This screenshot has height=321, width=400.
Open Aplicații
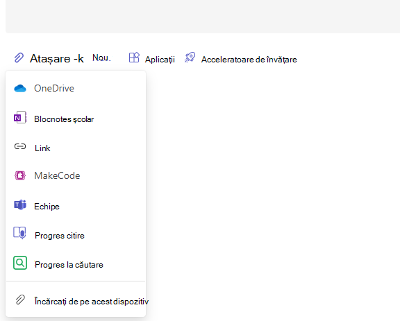point(160,60)
